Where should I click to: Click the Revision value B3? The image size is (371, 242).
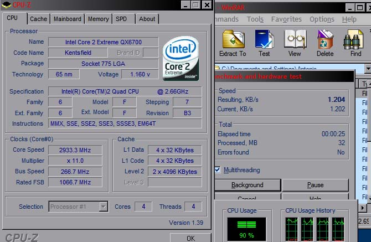click(x=187, y=113)
